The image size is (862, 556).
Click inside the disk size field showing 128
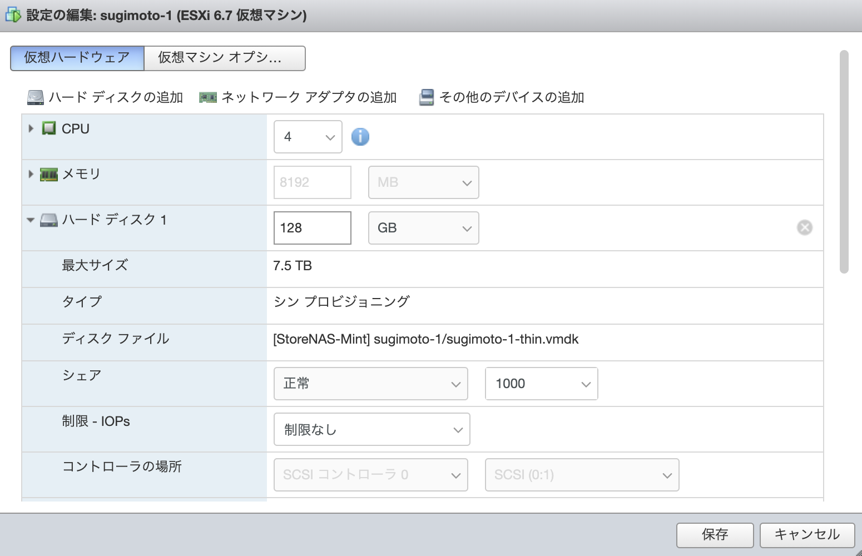point(311,227)
